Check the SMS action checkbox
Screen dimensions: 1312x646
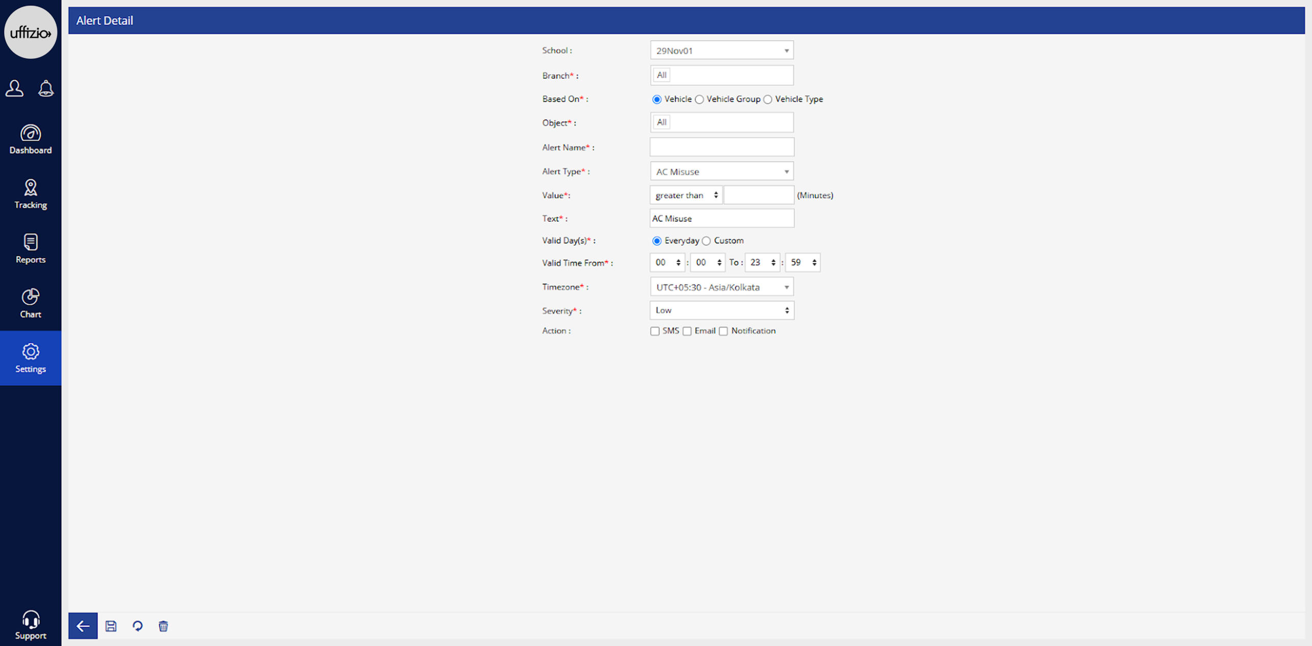pyautogui.click(x=655, y=331)
